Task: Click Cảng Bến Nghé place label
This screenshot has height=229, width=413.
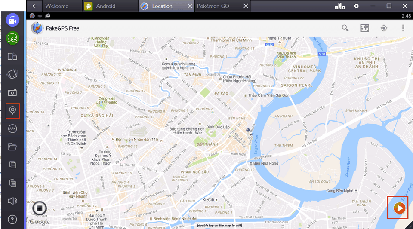Action: pyautogui.click(x=339, y=191)
